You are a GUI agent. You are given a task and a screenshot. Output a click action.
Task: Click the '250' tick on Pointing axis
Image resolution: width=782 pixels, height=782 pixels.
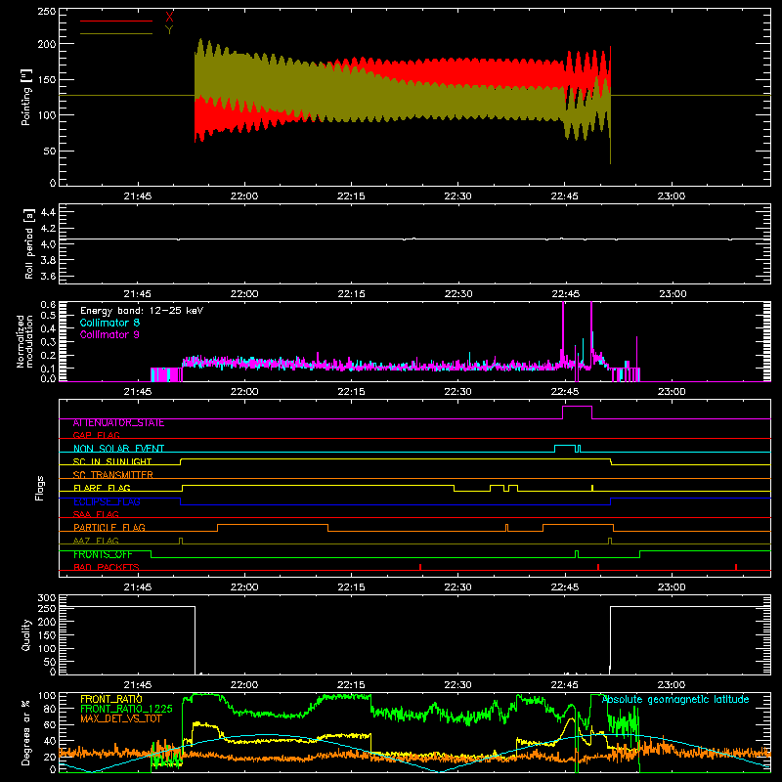(46, 11)
